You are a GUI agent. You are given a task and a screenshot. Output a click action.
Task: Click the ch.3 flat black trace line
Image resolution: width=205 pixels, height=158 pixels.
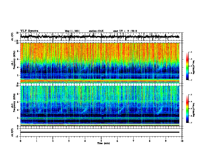coord(100,132)
